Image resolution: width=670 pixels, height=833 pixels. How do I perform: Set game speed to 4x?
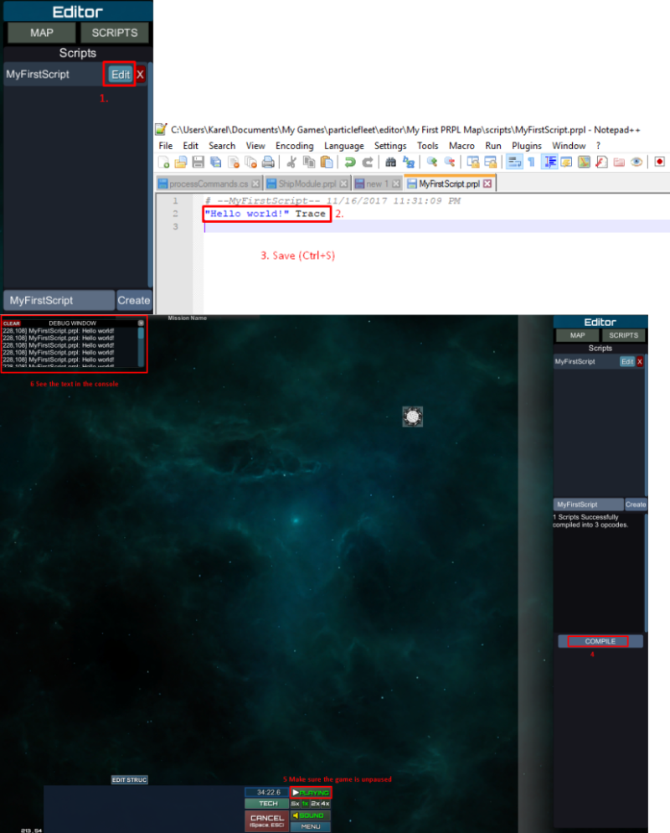[324, 804]
